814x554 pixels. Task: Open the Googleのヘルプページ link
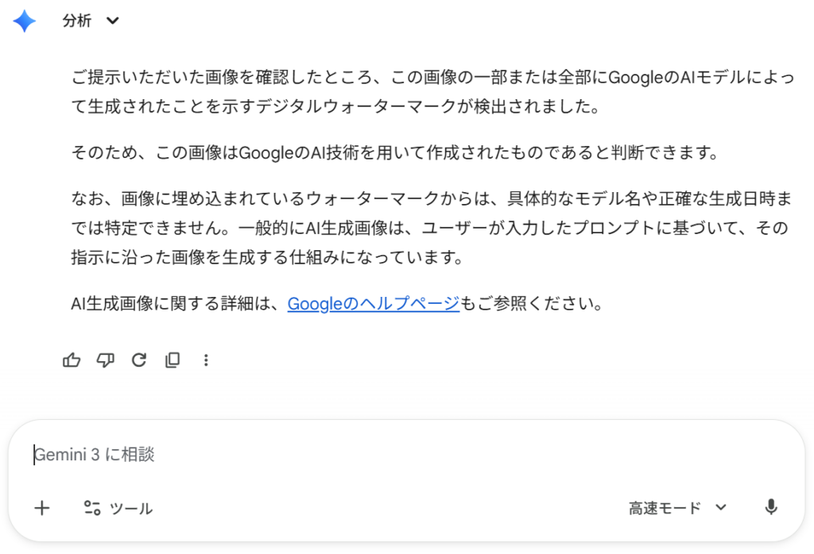(373, 303)
